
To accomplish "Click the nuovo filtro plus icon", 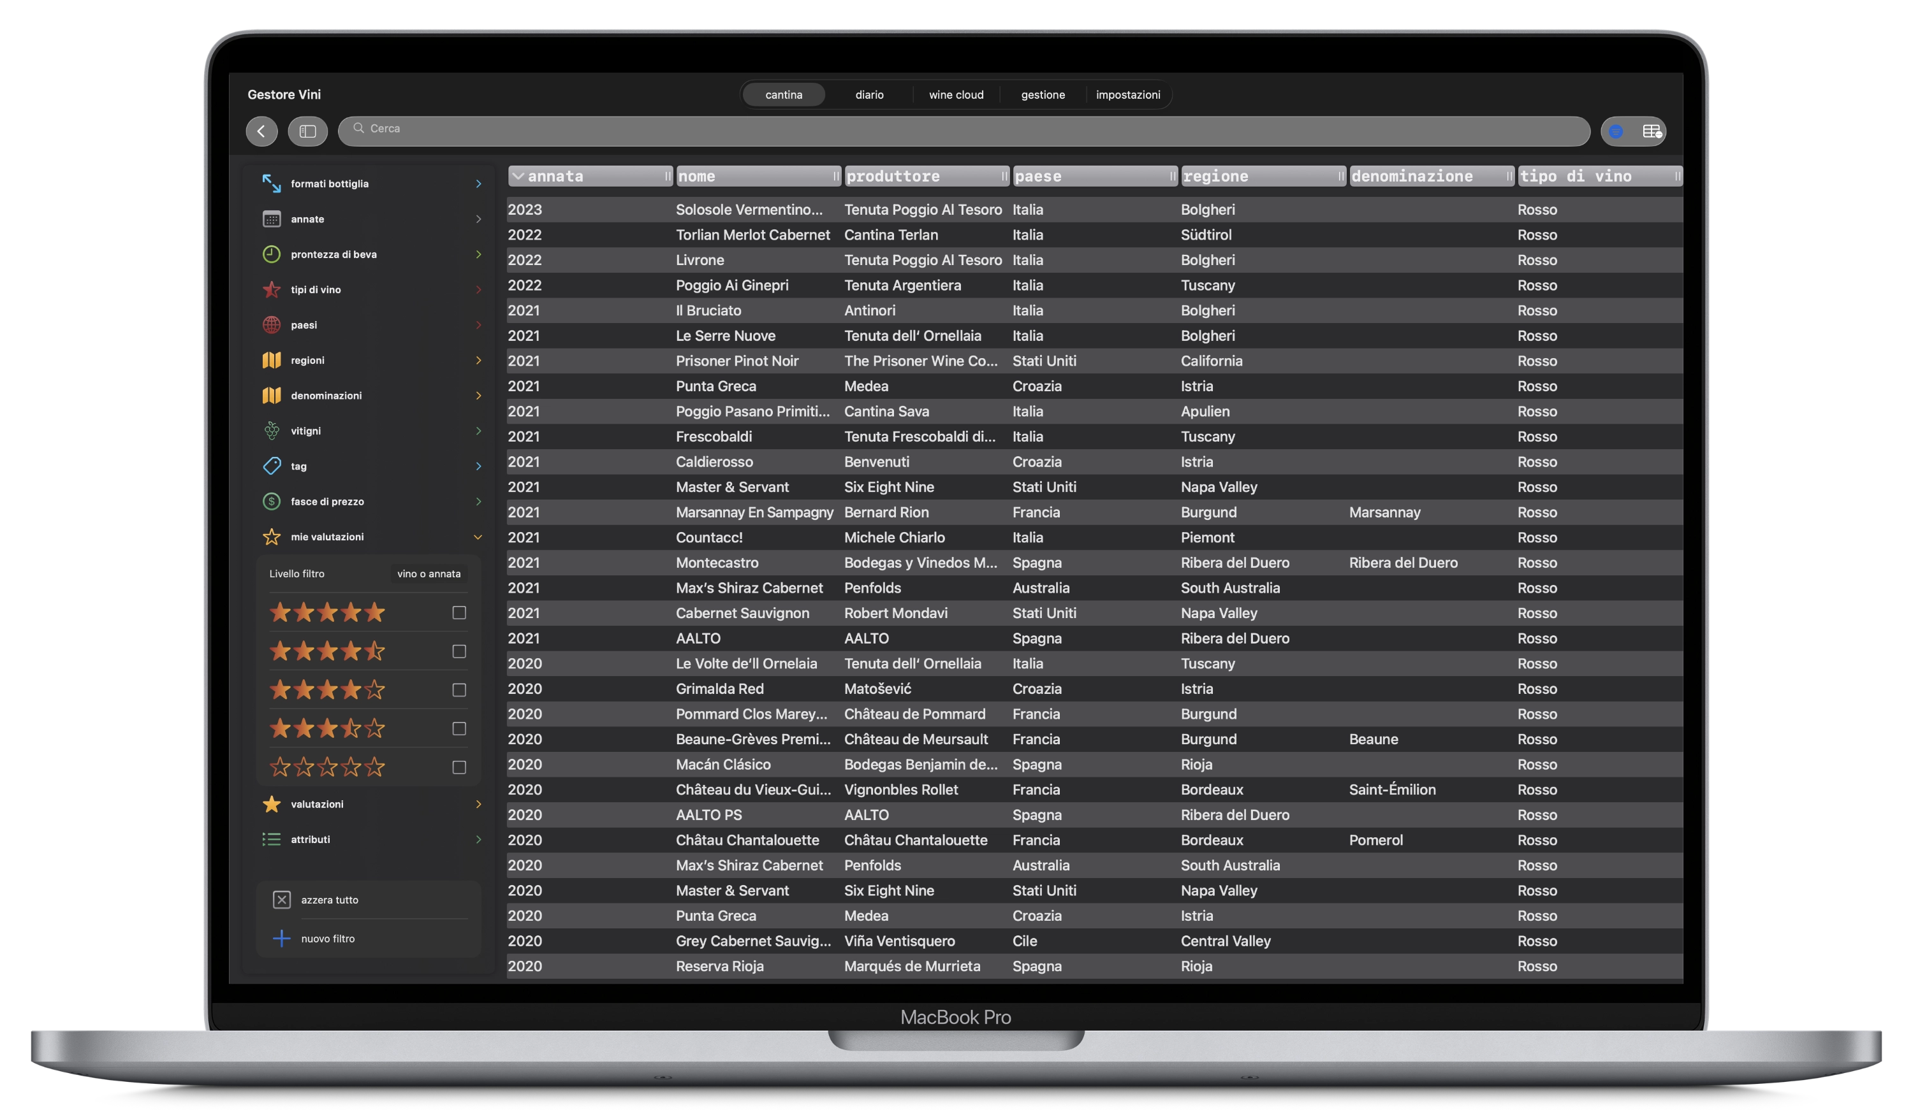I will tap(282, 938).
